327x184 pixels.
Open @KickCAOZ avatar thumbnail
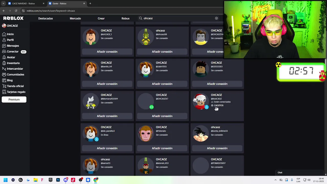[201, 101]
